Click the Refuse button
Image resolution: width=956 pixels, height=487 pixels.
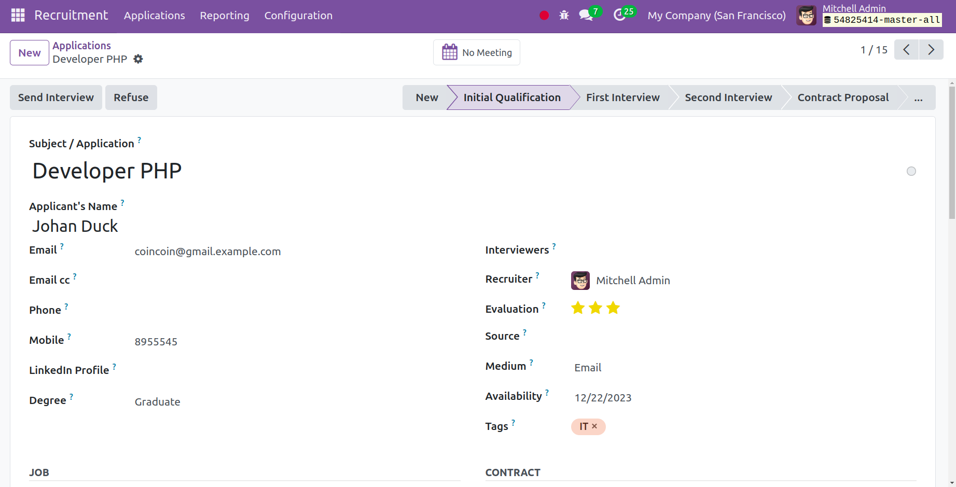pos(131,98)
